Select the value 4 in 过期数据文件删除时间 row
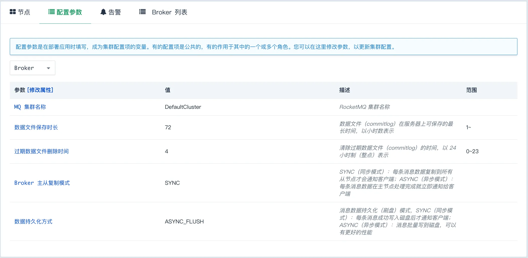The image size is (528, 258). 167,151
